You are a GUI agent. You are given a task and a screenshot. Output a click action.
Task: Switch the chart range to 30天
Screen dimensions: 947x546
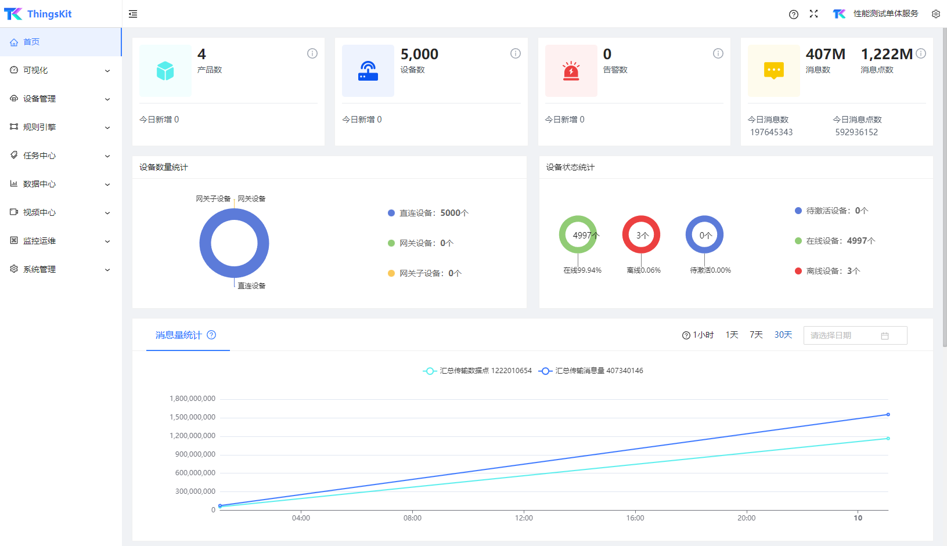[783, 335]
